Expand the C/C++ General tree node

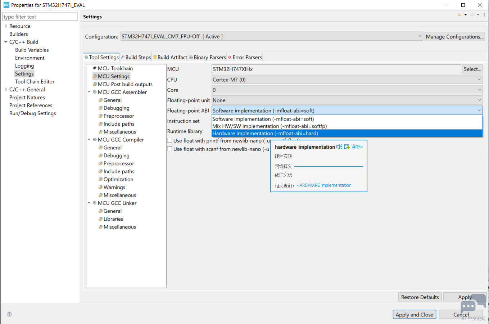click(x=6, y=89)
